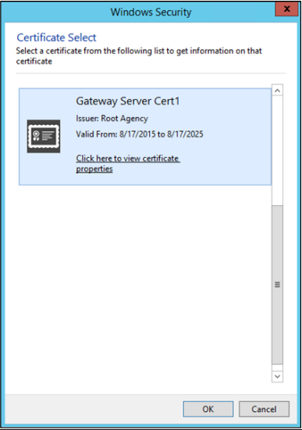Click the 'Select a certificate from the following list' instruction
The image size is (302, 430).
[x=139, y=56]
